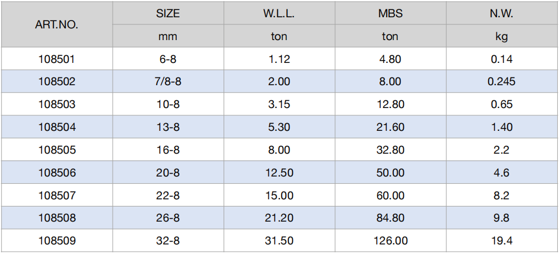Click article number 108502 cell
This screenshot has height=255, width=560.
[57, 82]
